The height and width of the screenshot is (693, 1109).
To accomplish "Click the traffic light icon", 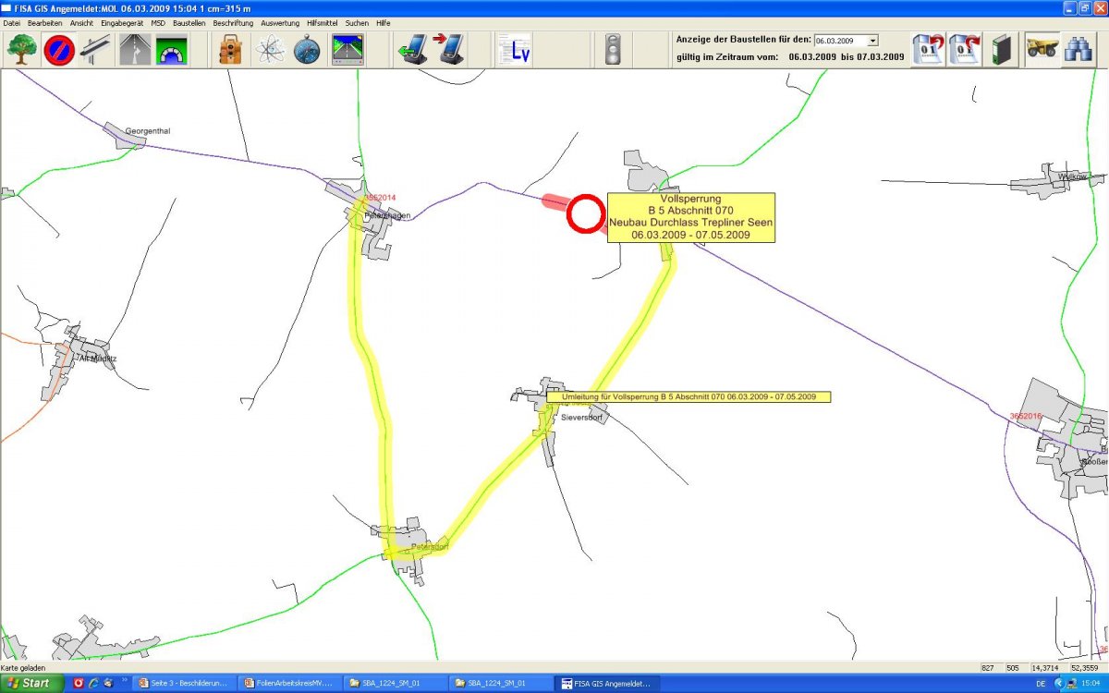I will [612, 49].
